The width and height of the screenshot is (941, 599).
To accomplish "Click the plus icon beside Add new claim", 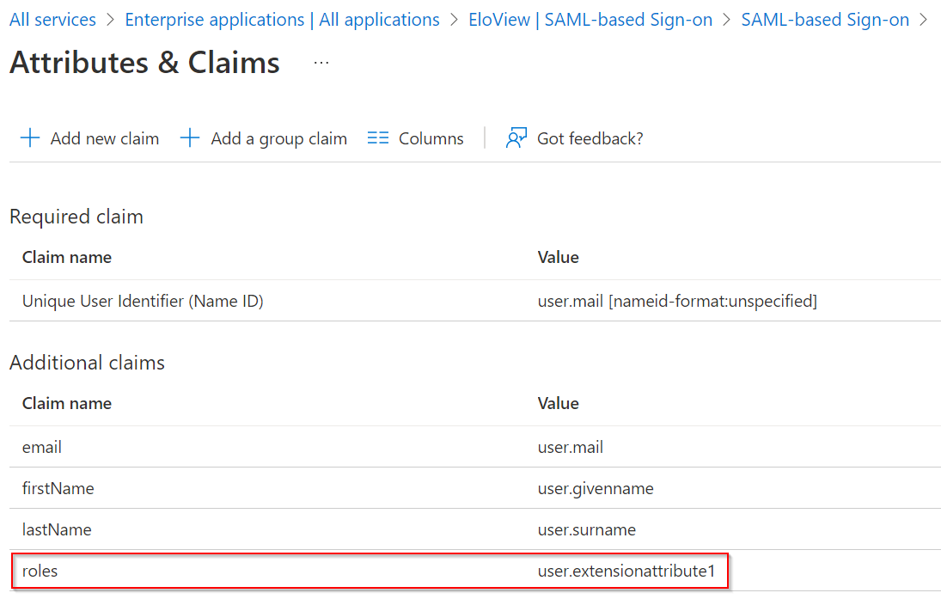I will [x=30, y=138].
